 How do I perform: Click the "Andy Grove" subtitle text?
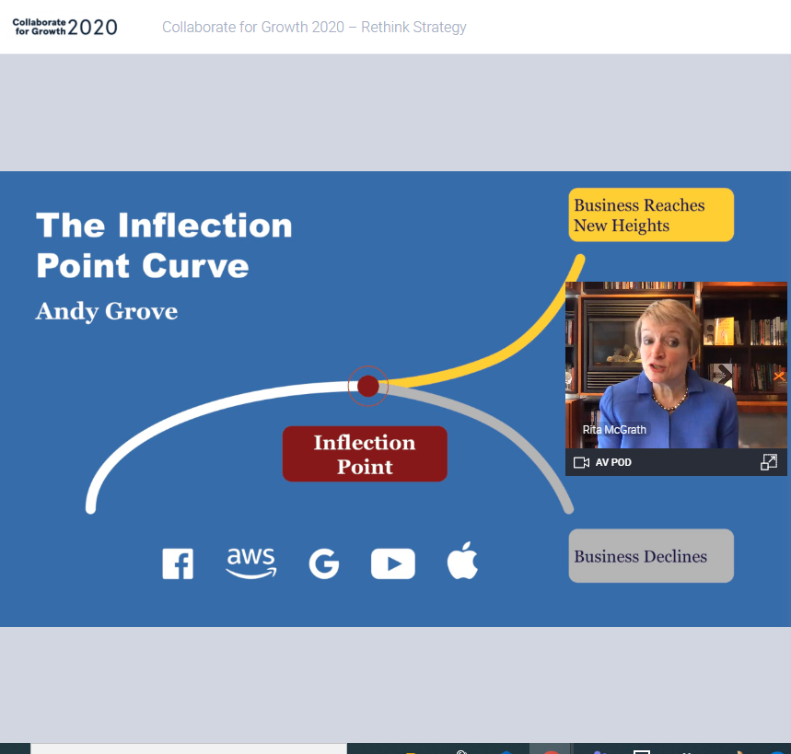point(107,311)
